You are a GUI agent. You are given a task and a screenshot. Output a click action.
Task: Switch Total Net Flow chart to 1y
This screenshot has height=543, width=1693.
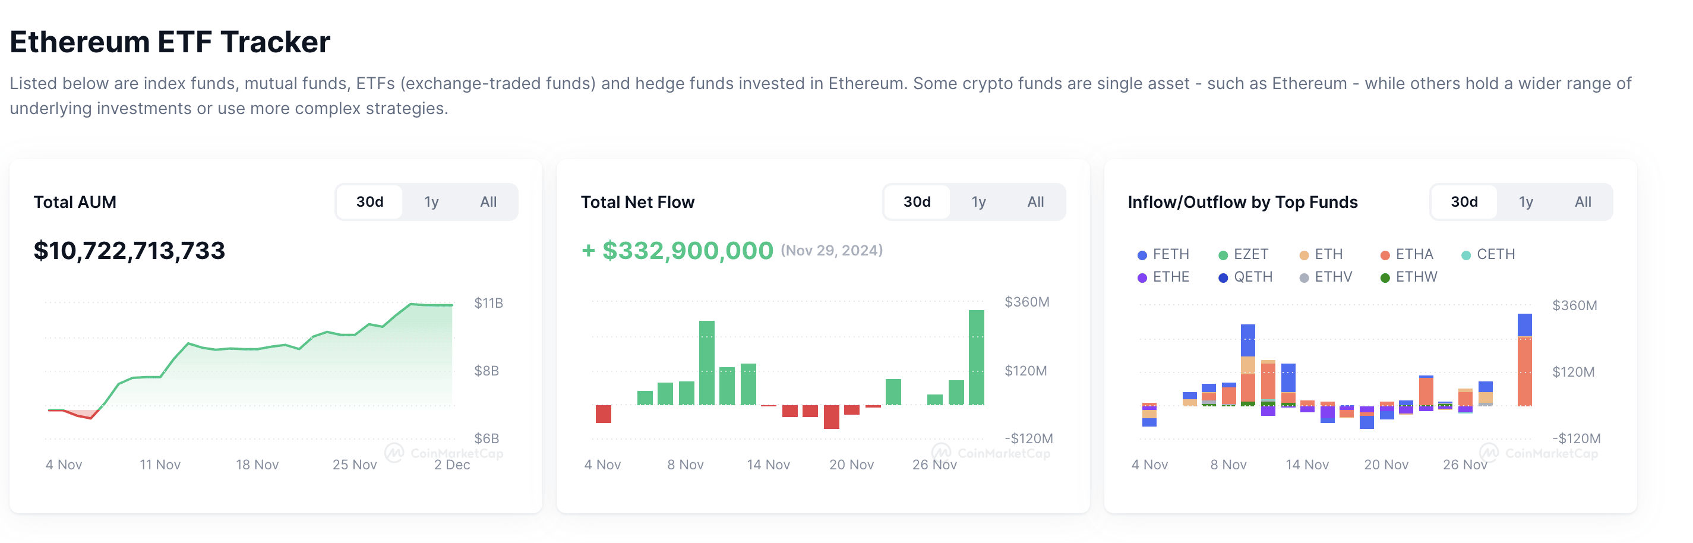point(978,202)
